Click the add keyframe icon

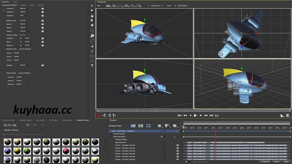click(x=109, y=116)
